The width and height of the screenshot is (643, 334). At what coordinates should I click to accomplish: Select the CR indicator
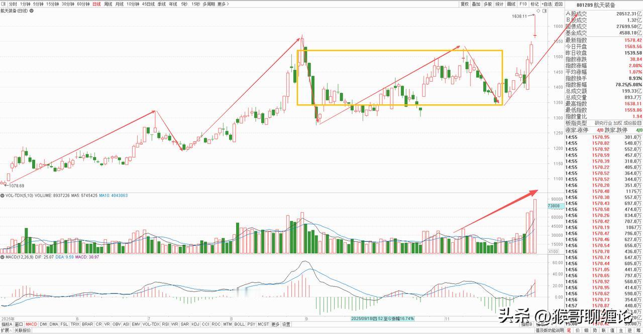[x=99, y=324]
